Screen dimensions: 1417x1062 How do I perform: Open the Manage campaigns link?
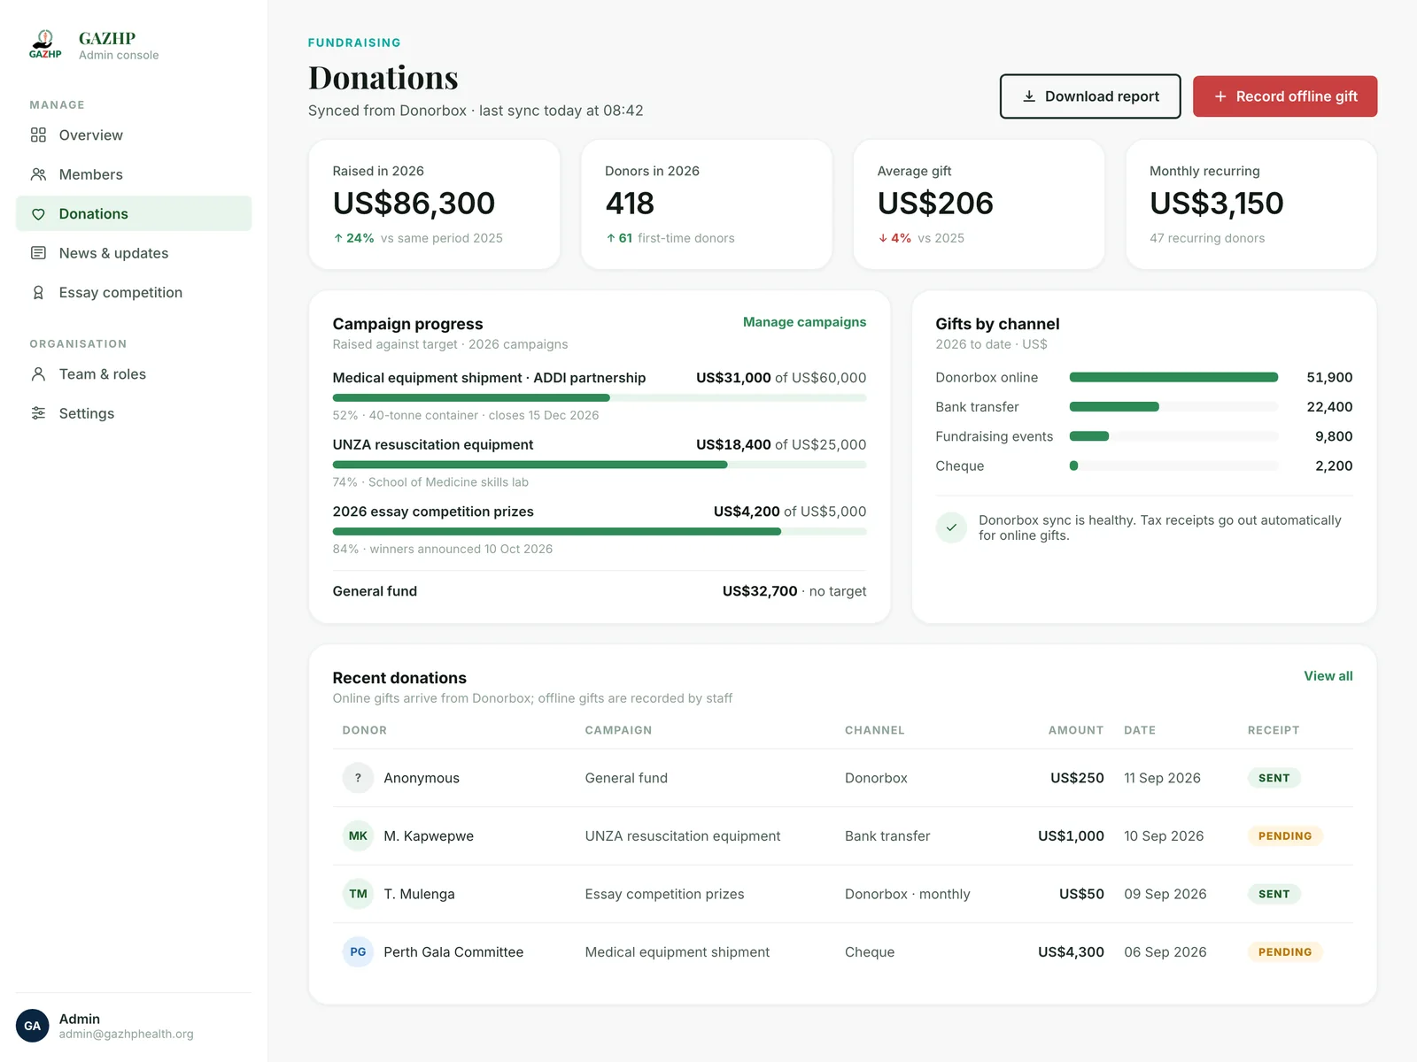click(x=804, y=322)
